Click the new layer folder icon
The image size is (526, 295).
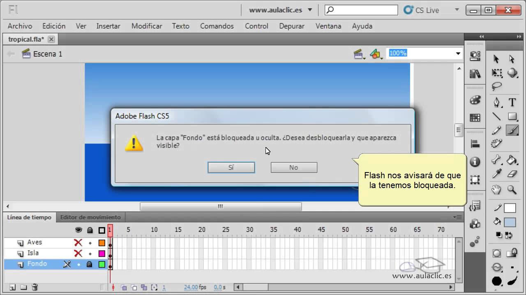point(24,287)
